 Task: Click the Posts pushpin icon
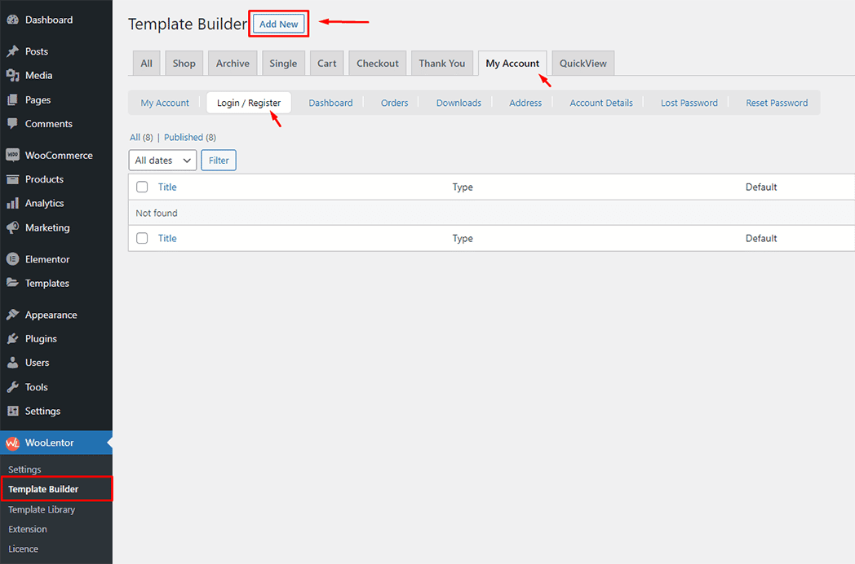[12, 51]
